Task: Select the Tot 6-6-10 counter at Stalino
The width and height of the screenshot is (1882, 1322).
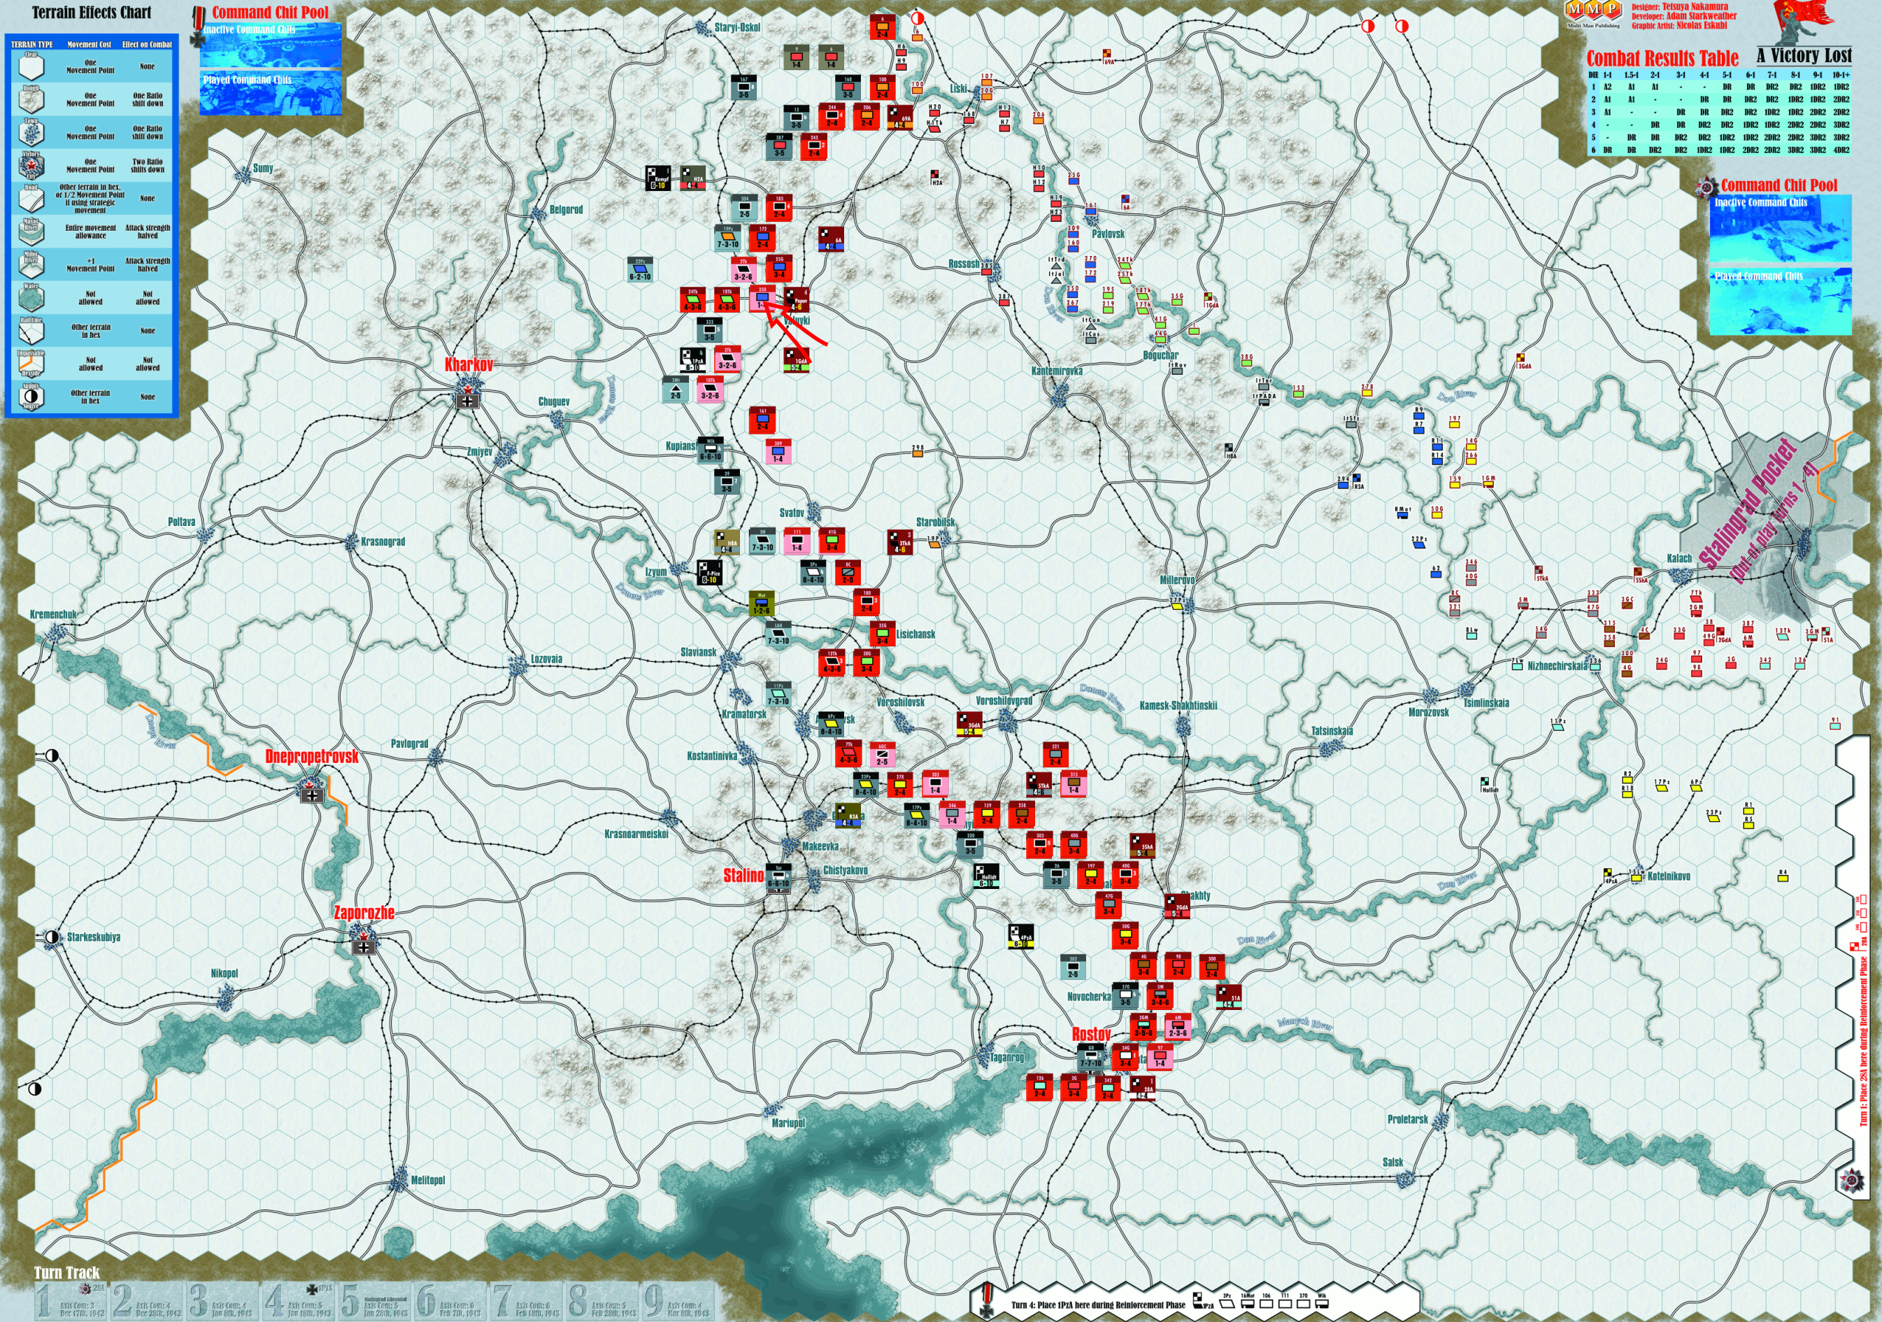Action: pyautogui.click(x=778, y=876)
